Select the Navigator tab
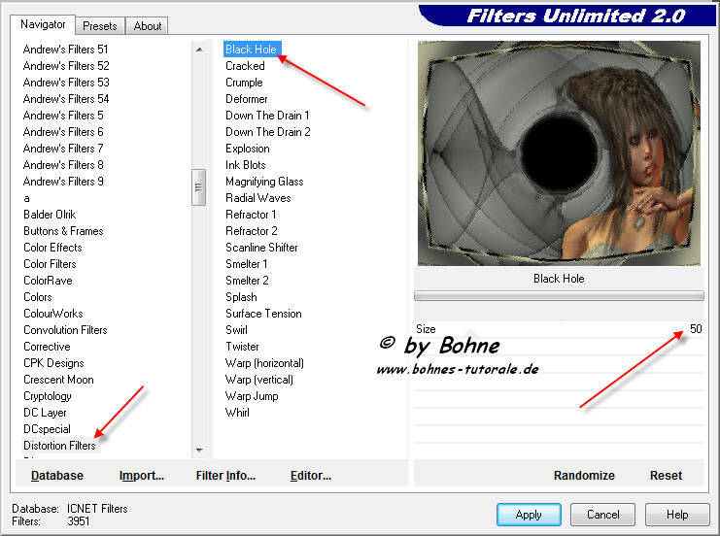Image resolution: width=720 pixels, height=536 pixels. tap(44, 24)
